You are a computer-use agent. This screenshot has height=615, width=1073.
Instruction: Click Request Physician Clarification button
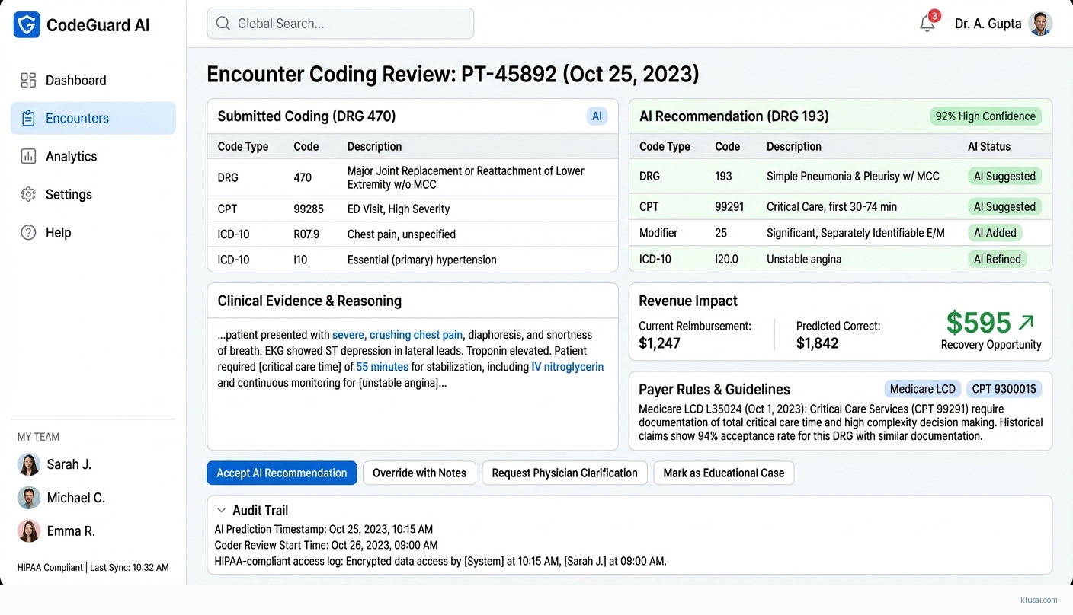(565, 473)
